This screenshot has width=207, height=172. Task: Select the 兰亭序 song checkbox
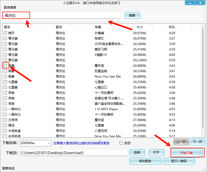click(x=5, y=120)
